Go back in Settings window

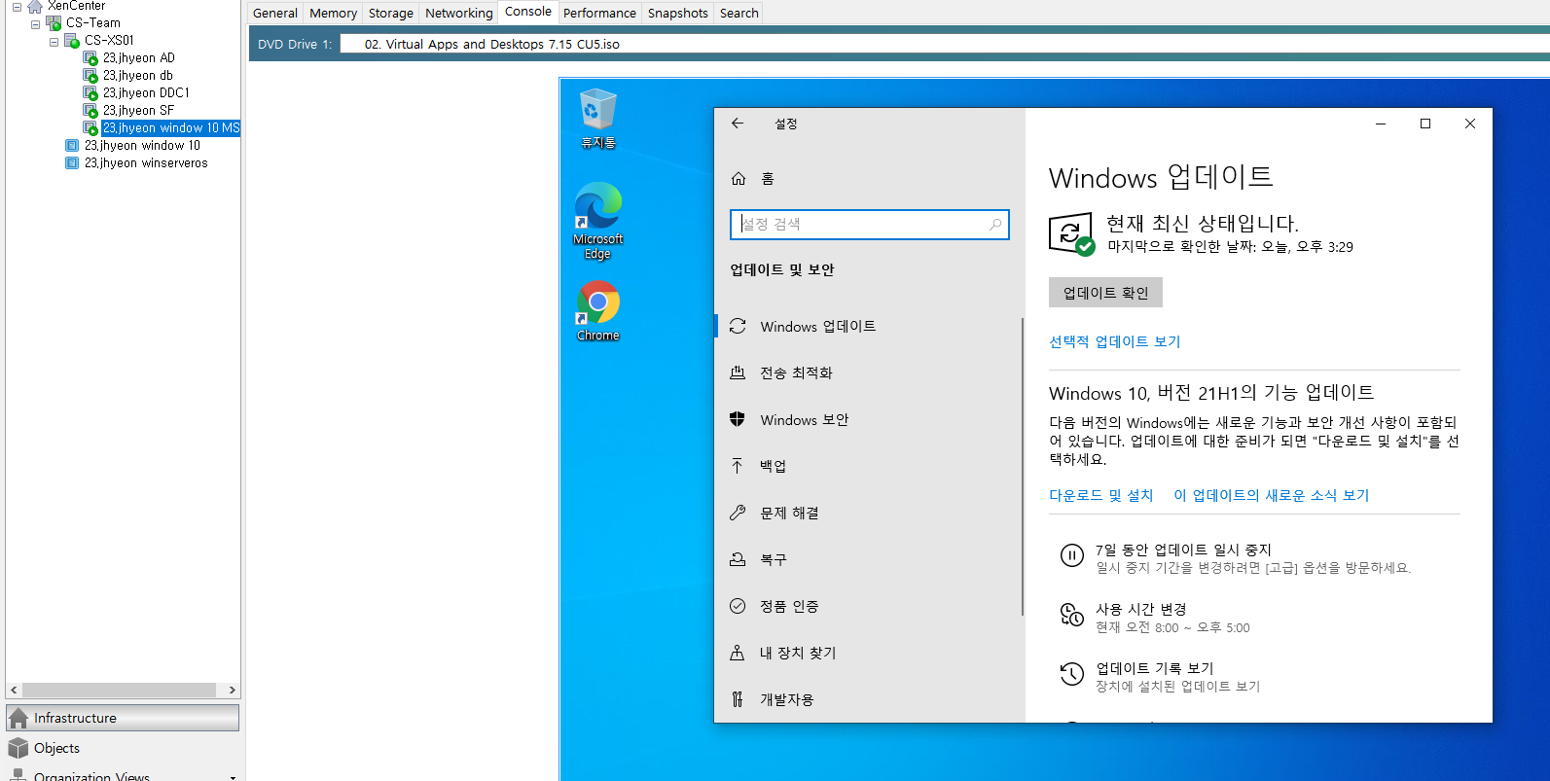click(738, 124)
